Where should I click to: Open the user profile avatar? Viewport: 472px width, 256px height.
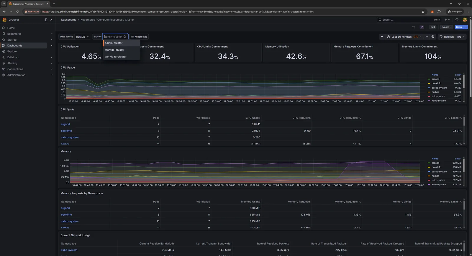[x=465, y=20]
